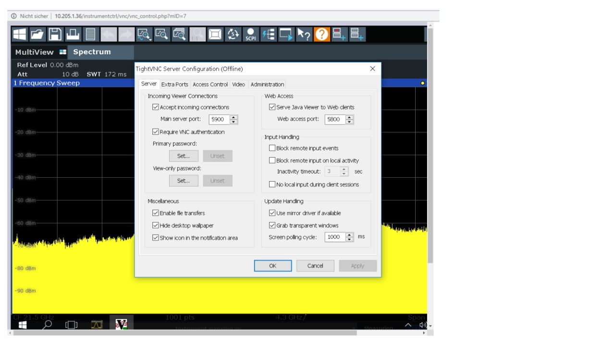Open the taskbar search magnifier icon

tap(48, 325)
